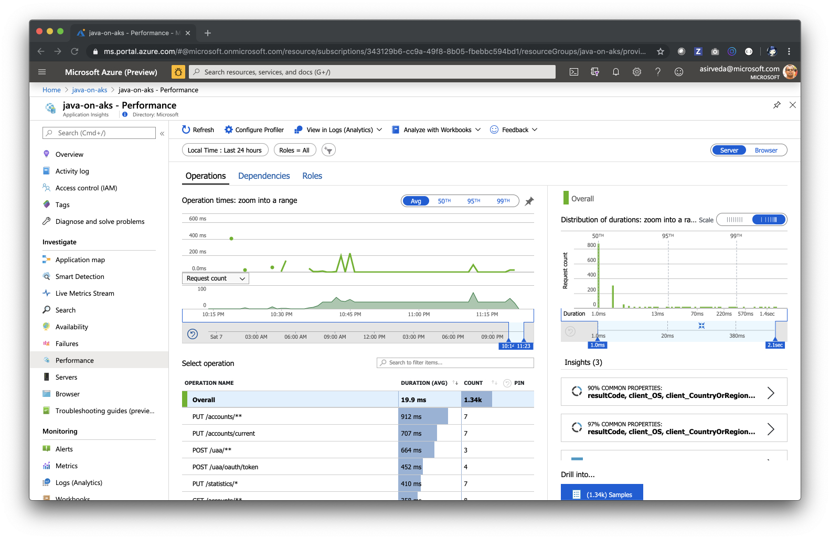Reset the time range undo icon

193,334
